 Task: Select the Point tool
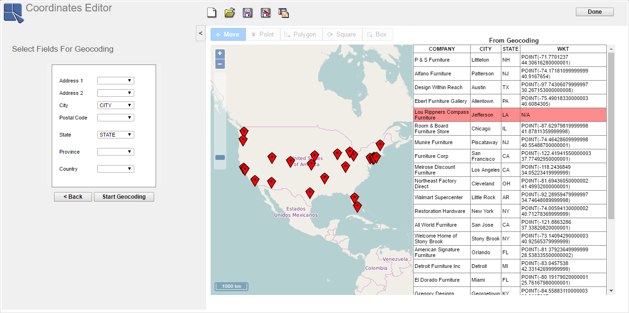pos(263,35)
